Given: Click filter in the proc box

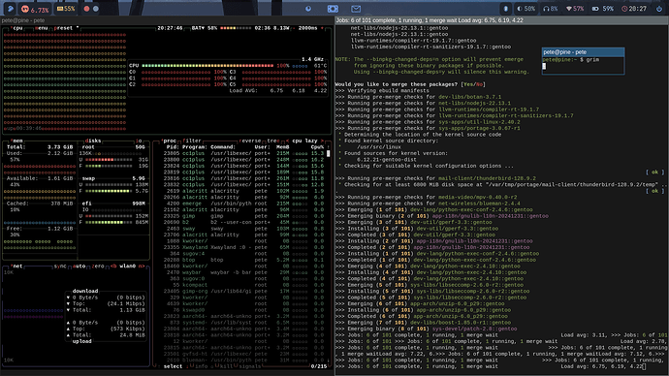Looking at the screenshot, I should pyautogui.click(x=192, y=141).
